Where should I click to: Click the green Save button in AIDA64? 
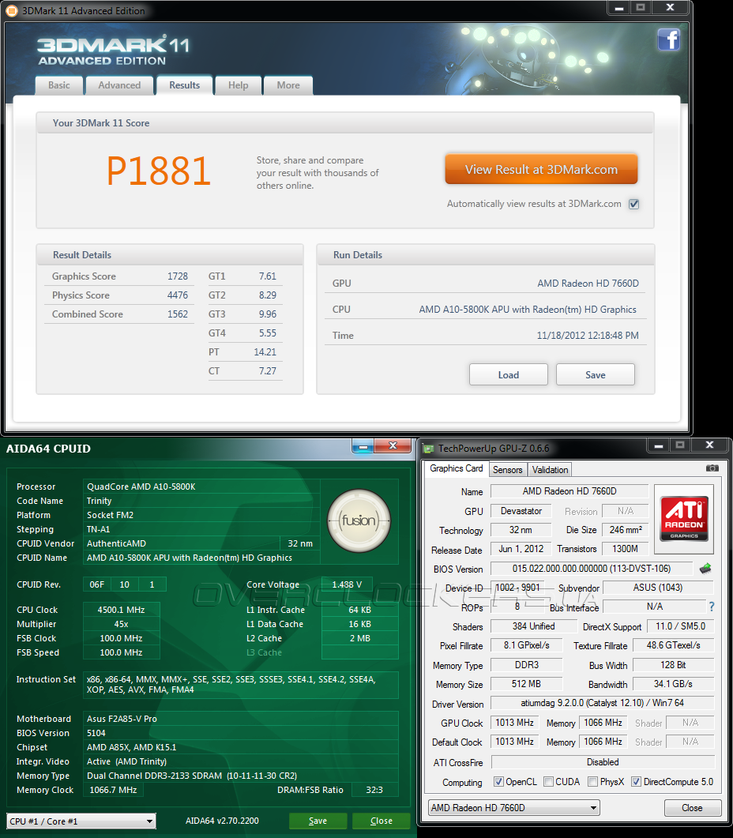pos(318,821)
